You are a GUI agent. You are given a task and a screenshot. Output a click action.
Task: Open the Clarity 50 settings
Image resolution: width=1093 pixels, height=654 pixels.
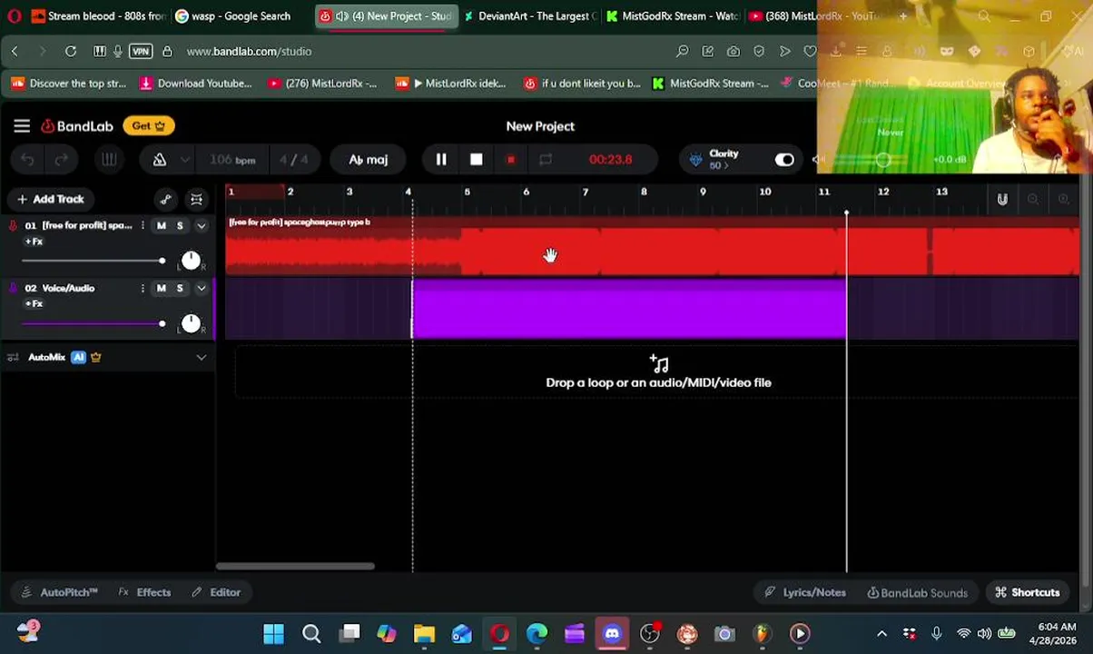(x=723, y=160)
